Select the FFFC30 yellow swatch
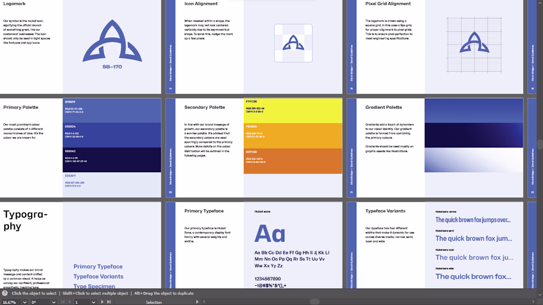This screenshot has height=305, width=543. click(x=293, y=111)
